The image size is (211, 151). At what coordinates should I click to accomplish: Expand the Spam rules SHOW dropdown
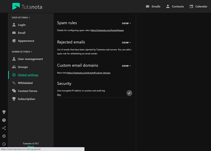(126, 23)
